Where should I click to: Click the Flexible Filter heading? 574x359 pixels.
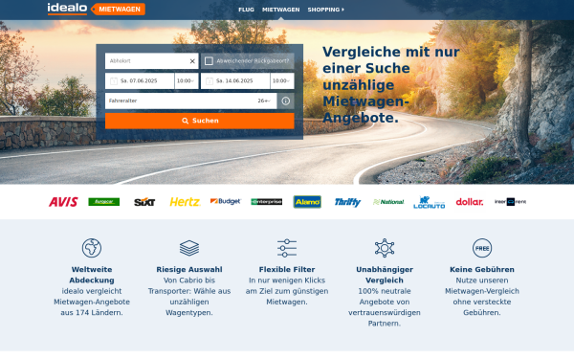[287, 270]
